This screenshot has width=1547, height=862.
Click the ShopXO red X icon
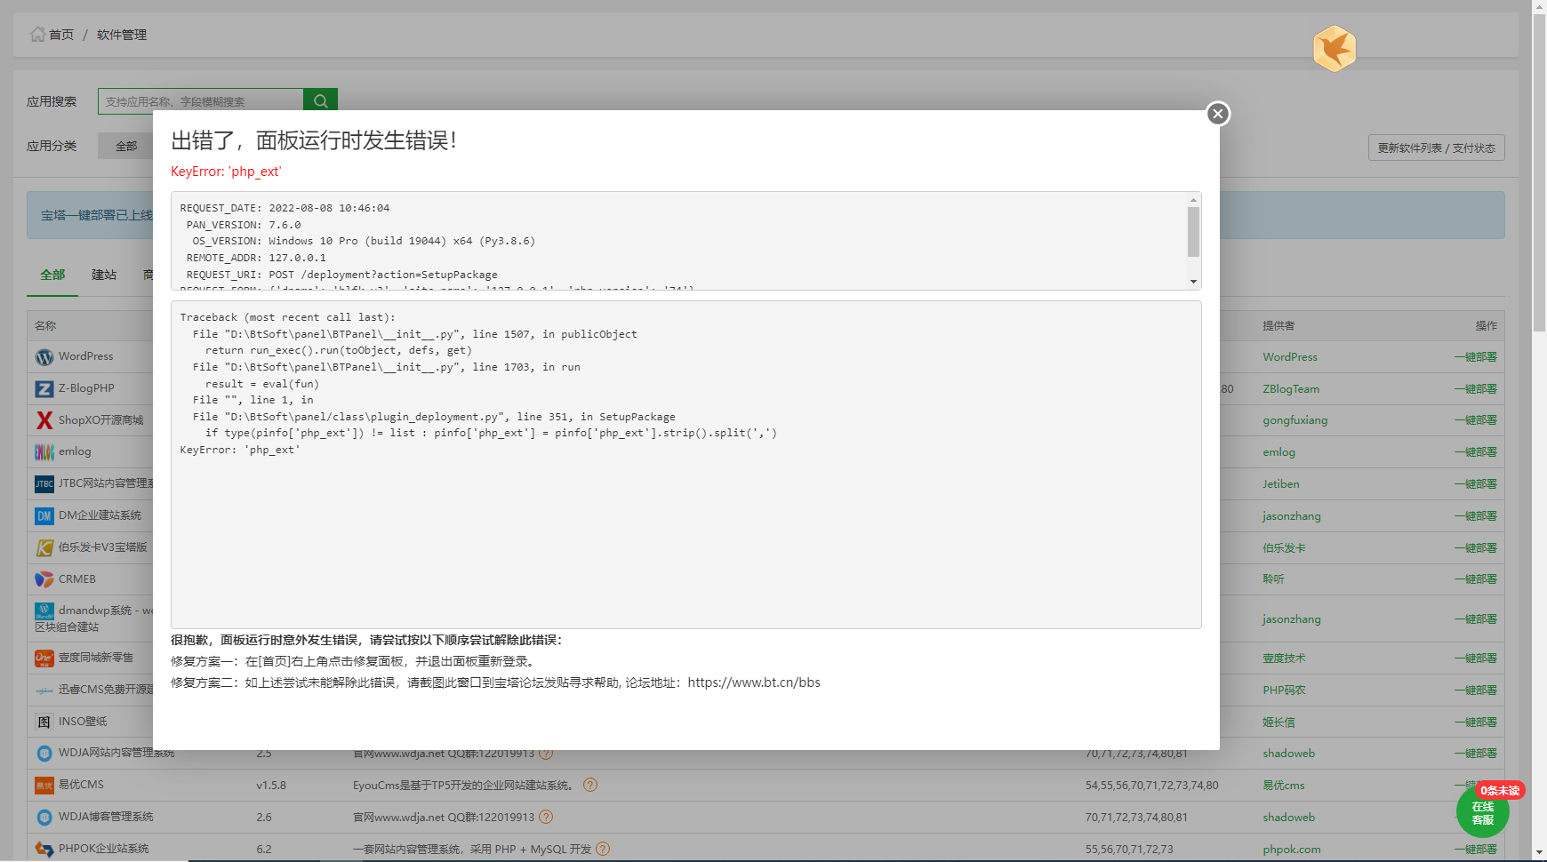click(44, 420)
